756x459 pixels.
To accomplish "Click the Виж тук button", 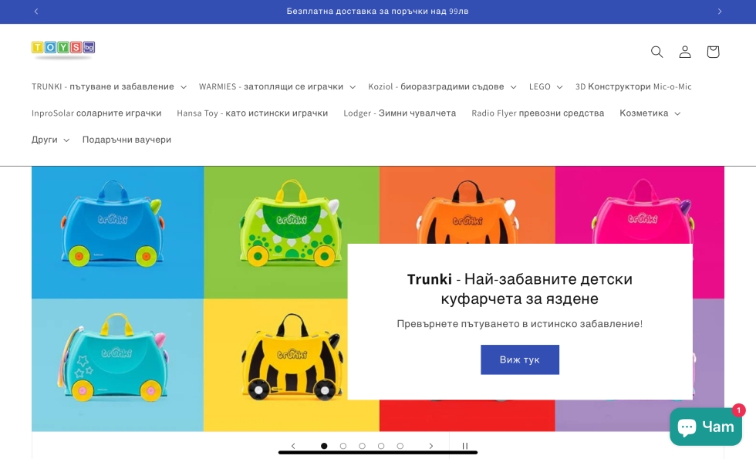I will [x=520, y=359].
